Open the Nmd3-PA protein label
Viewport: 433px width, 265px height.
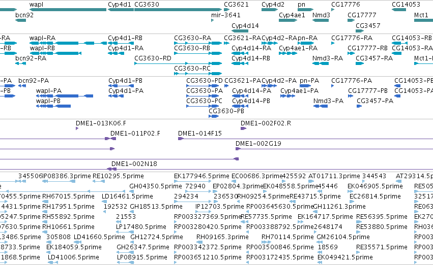click(328, 101)
